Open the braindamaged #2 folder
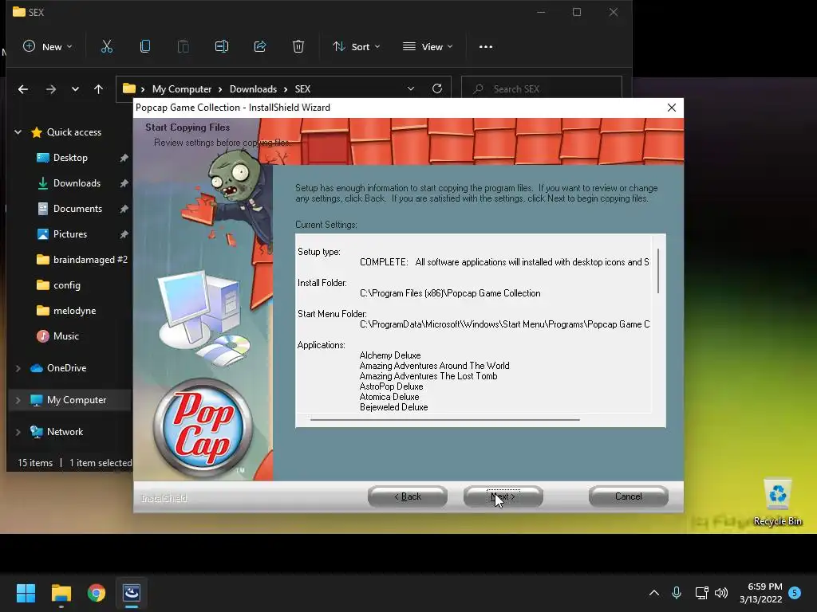Image resolution: width=817 pixels, height=612 pixels. pyautogui.click(x=82, y=259)
